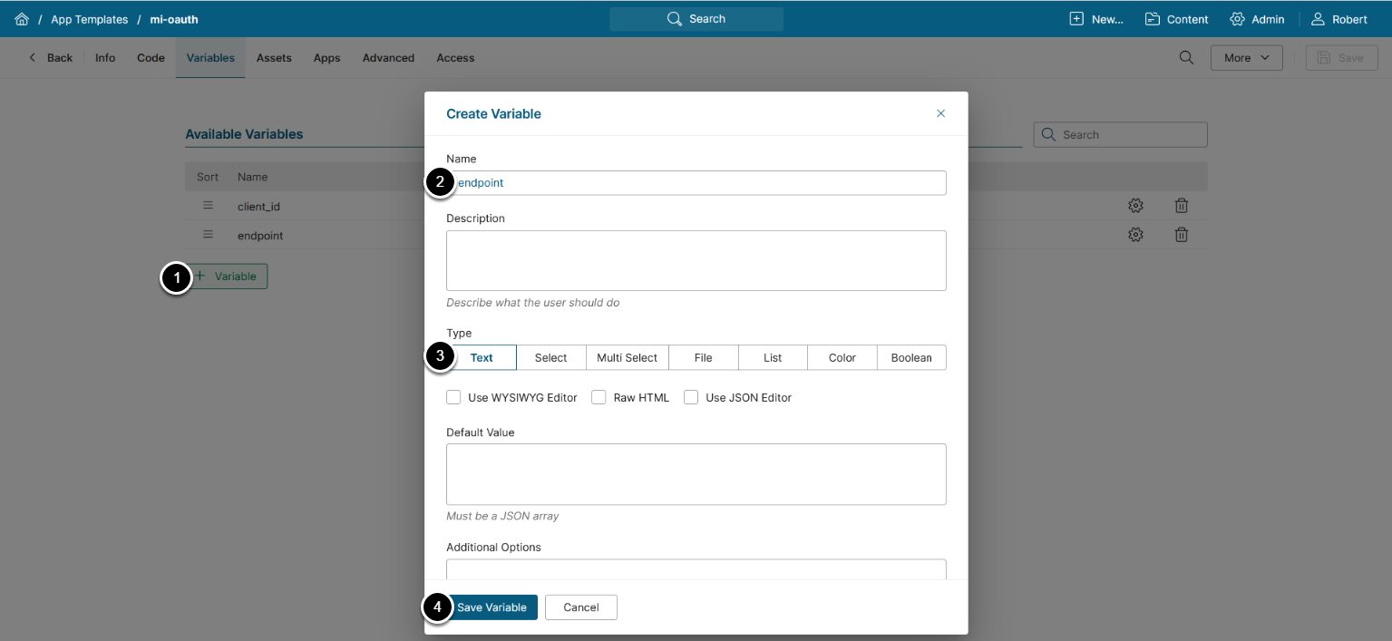Open the New... menu
This screenshot has width=1392, height=641.
(x=1096, y=19)
